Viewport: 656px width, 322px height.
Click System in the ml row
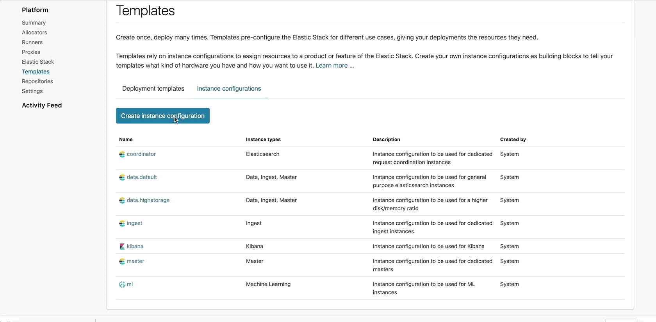(x=509, y=284)
